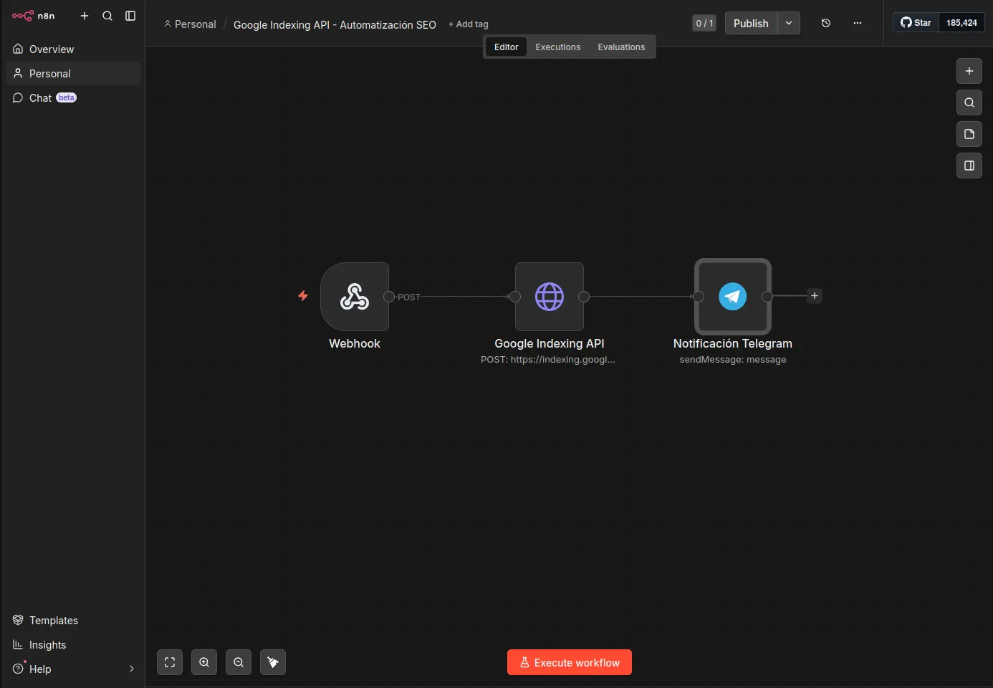The image size is (993, 688).
Task: Click plus connector after Telegram node
Action: 815,296
